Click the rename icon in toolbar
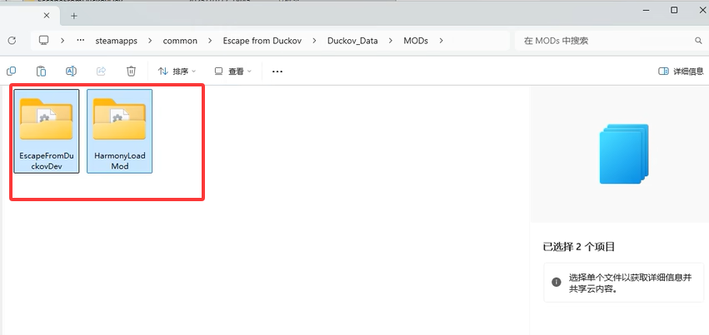 tap(72, 71)
